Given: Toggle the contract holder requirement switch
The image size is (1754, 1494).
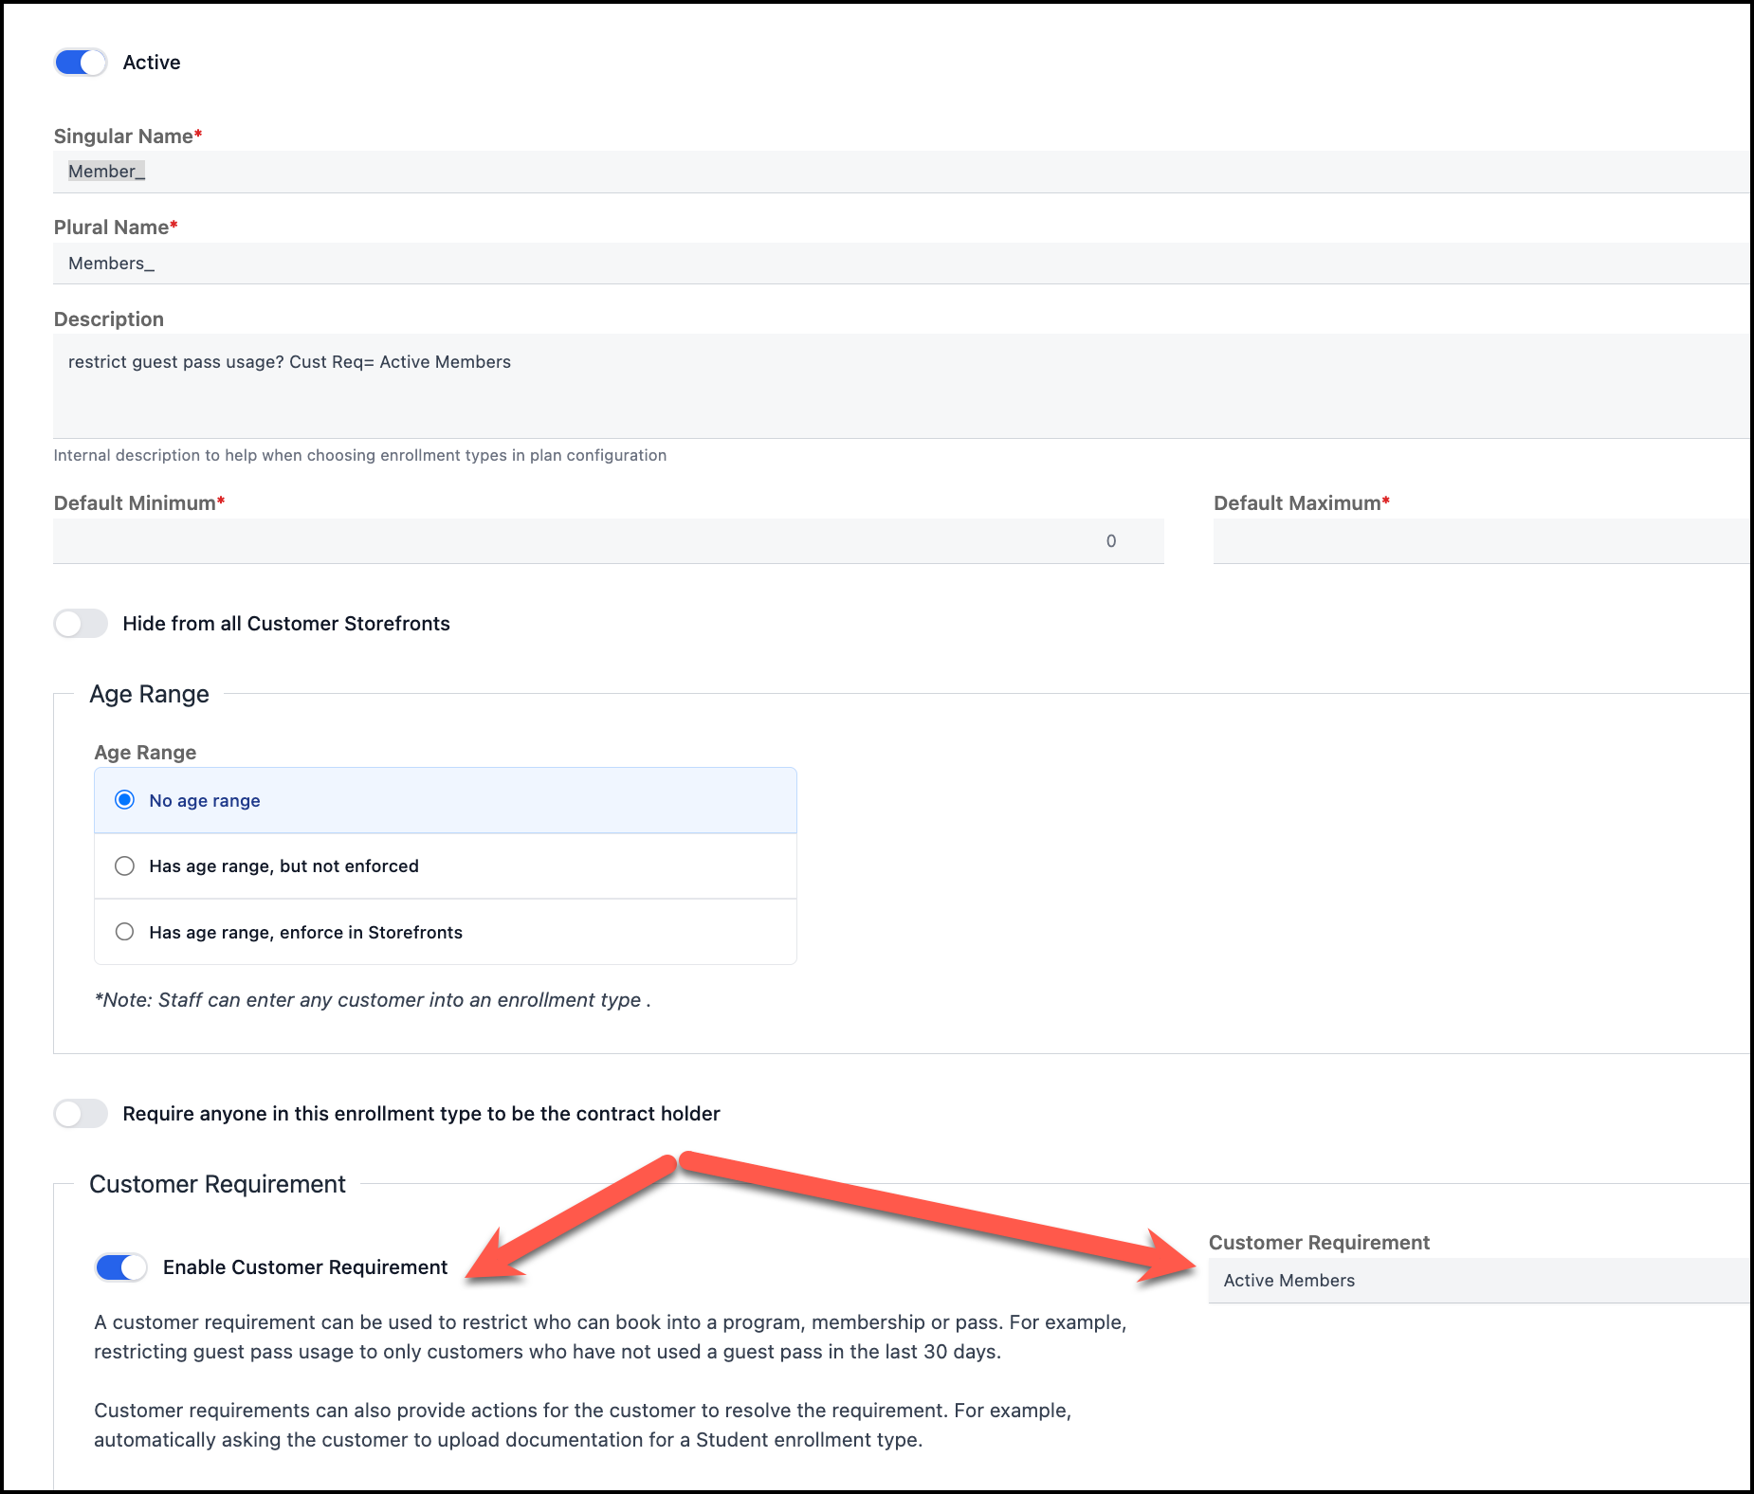Looking at the screenshot, I should [x=81, y=1114].
